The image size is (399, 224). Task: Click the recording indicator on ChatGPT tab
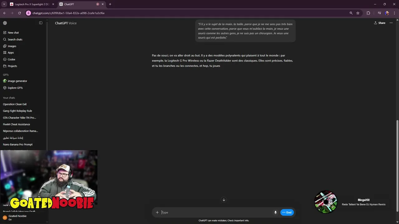[x=98, y=4]
